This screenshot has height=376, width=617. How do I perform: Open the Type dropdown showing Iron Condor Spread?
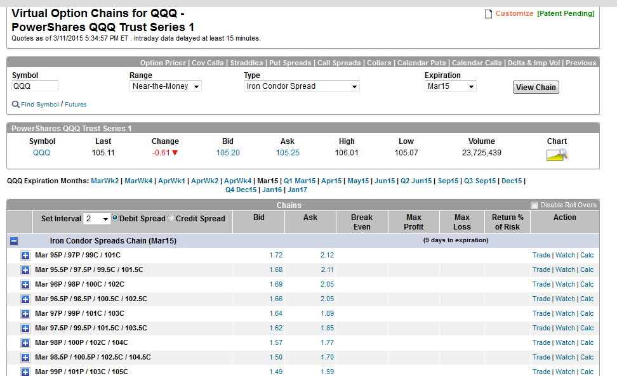tap(302, 86)
